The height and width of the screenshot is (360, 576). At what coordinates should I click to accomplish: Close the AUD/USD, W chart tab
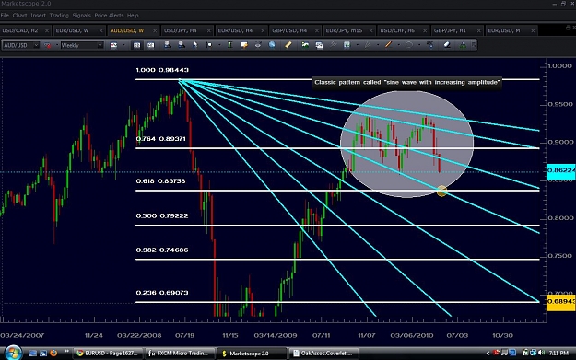pyautogui.click(x=155, y=30)
